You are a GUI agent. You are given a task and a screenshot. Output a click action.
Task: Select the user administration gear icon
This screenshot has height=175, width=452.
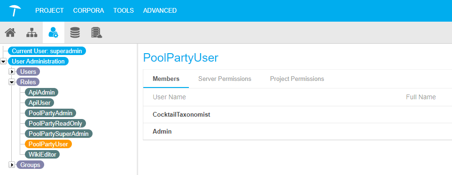54,32
